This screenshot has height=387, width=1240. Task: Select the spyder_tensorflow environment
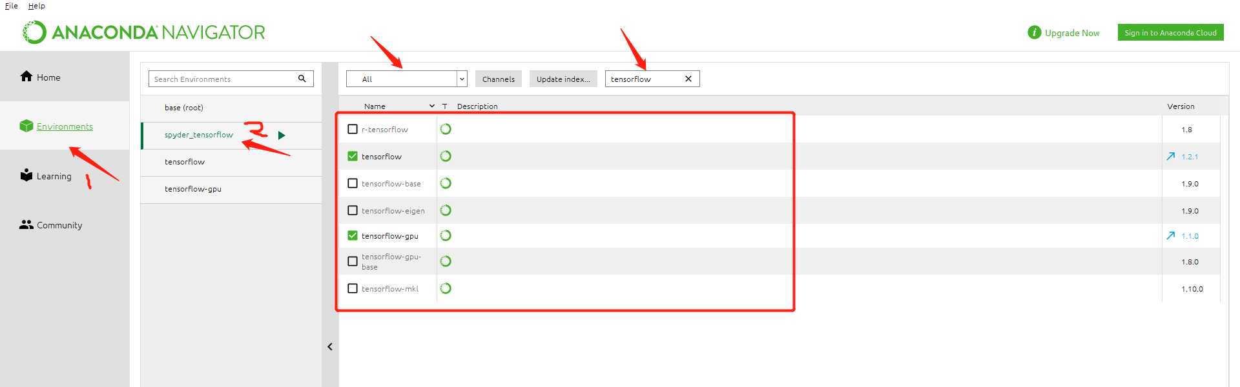coord(231,135)
